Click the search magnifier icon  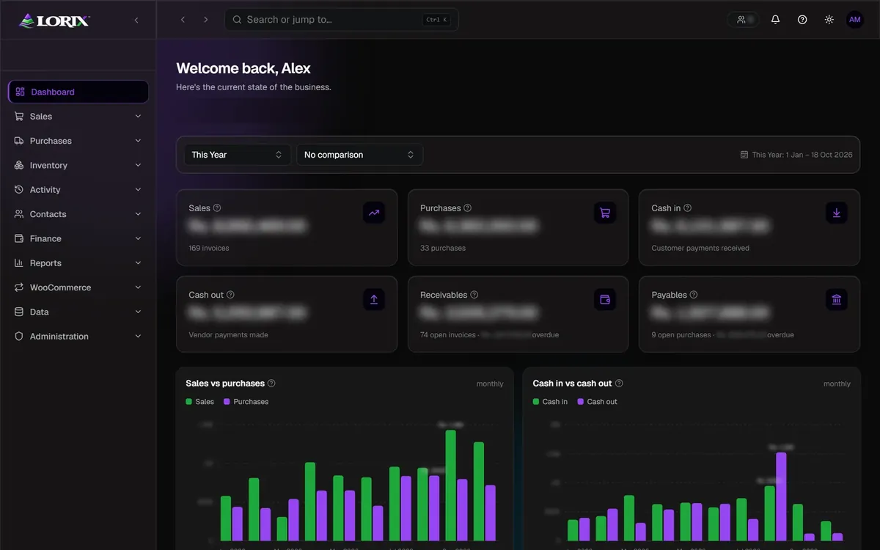pos(237,20)
